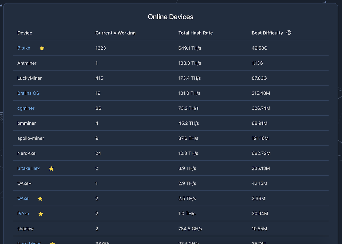
Task: Click the star next to Nerd Miner
Action: click(x=52, y=243)
